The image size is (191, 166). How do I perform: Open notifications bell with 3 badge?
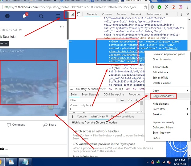25,16
